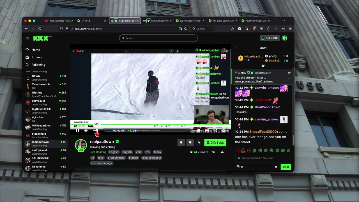Viewport: 359px width, 202px height.
Task: Switch to gypsycrusaderoffical tab
Action: tap(190, 21)
